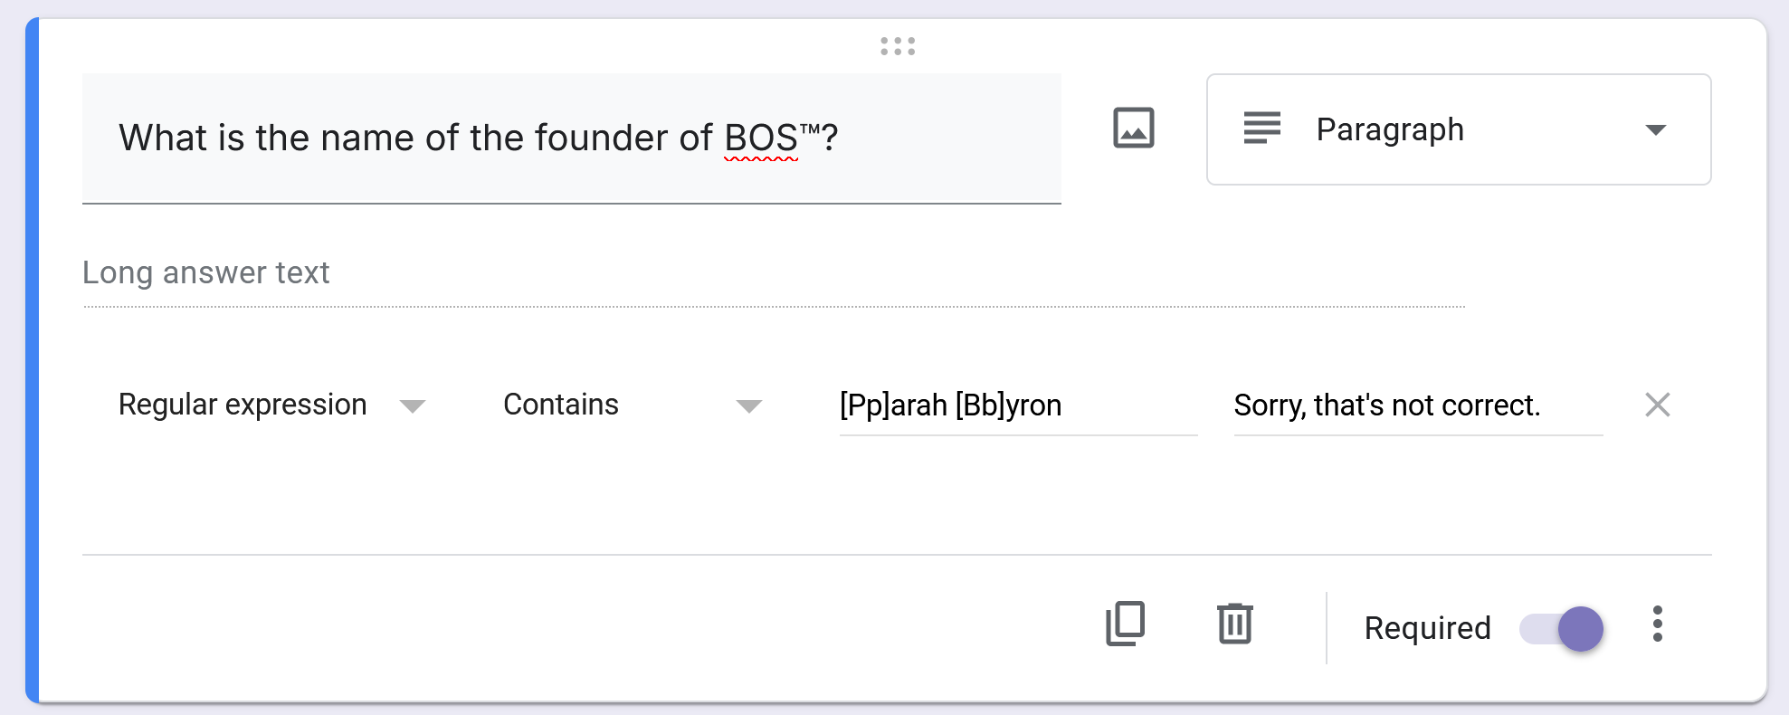Click the "Long answer text" placeholder
This screenshot has width=1789, height=715.
205,272
